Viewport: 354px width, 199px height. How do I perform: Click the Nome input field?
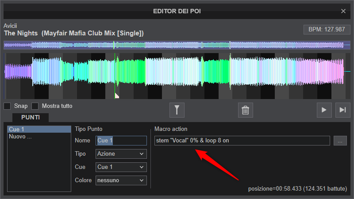pos(121,141)
